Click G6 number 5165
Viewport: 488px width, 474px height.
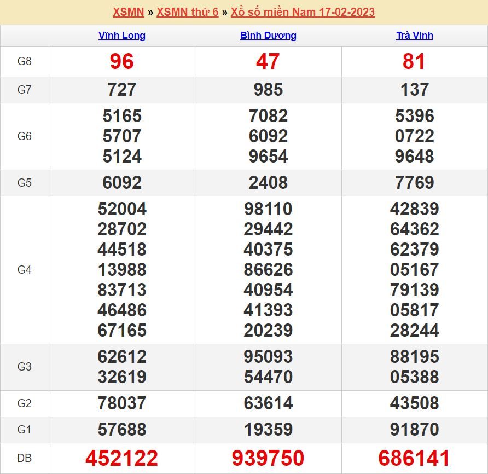122,116
